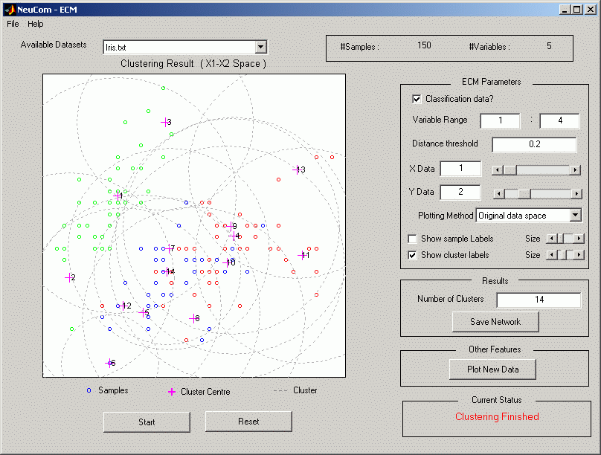Viewport: 601px width, 455px height.
Task: Click Y Data slider left arrow
Action: click(x=498, y=194)
